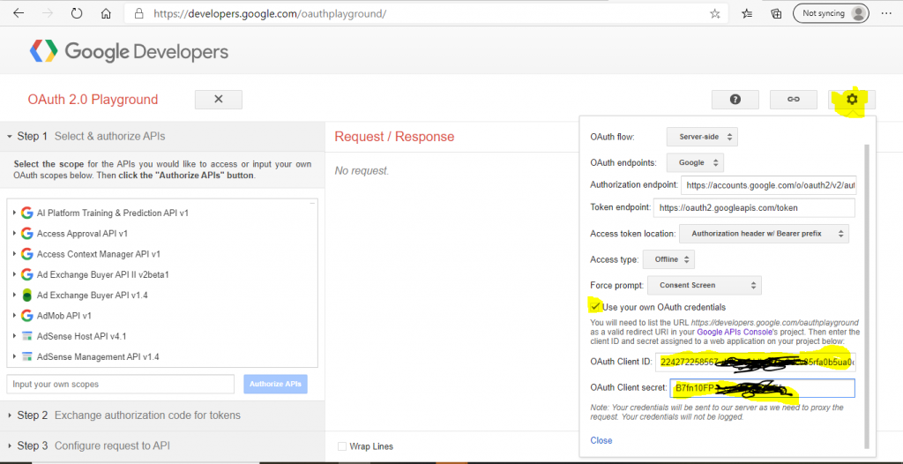The image size is (903, 464).
Task: Click the Input your own scopes field
Action: [120, 385]
